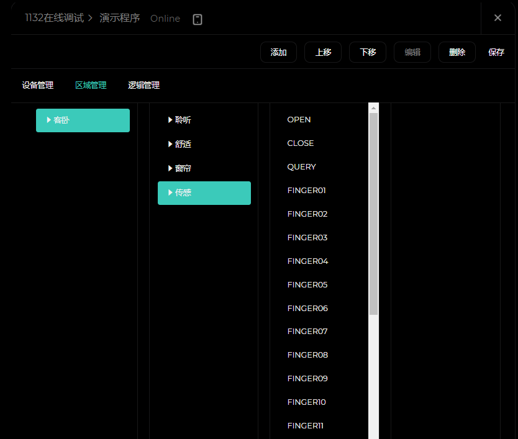Click the command list scrollbar thumb
The height and width of the screenshot is (439, 518).
pyautogui.click(x=373, y=211)
